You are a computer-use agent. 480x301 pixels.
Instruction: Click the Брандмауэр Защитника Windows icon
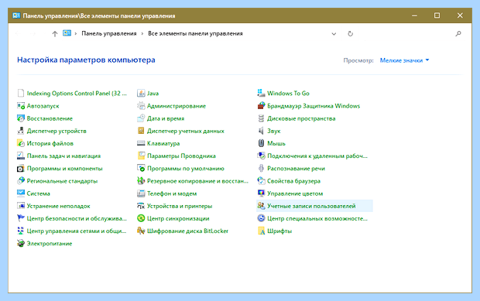click(261, 106)
